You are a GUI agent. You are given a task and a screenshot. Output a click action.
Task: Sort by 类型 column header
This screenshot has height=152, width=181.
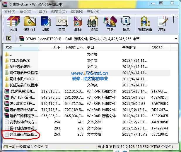click(x=103, y=47)
